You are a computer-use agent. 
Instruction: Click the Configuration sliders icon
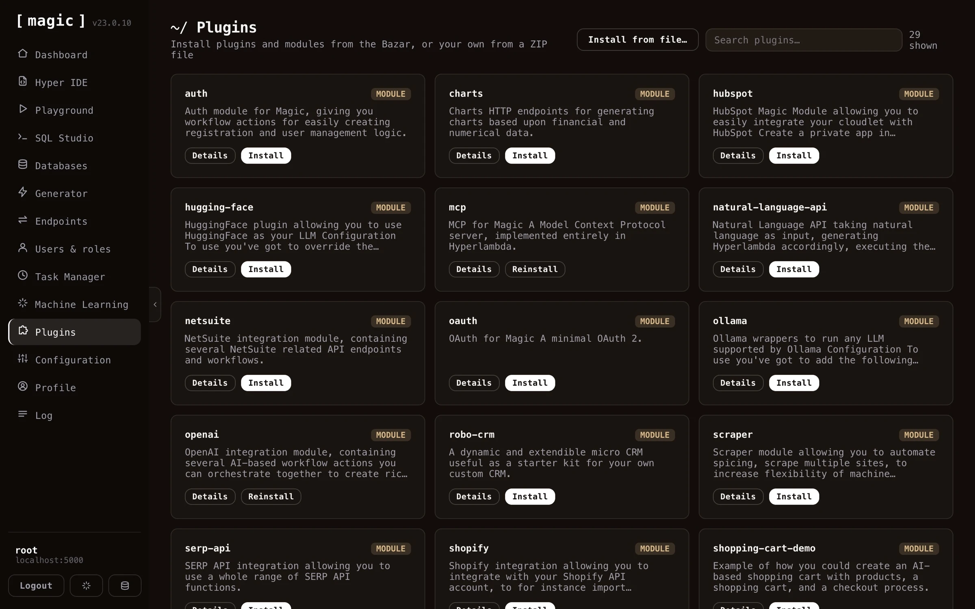[x=23, y=358]
